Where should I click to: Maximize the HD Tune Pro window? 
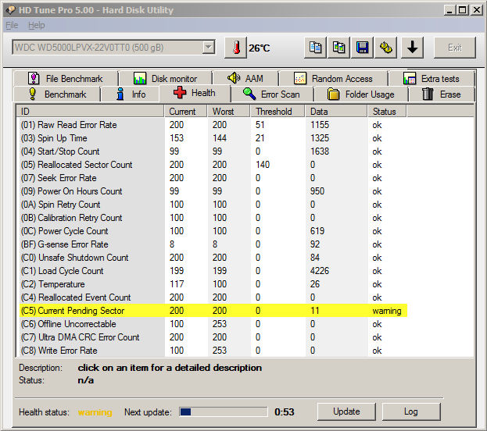[462, 10]
